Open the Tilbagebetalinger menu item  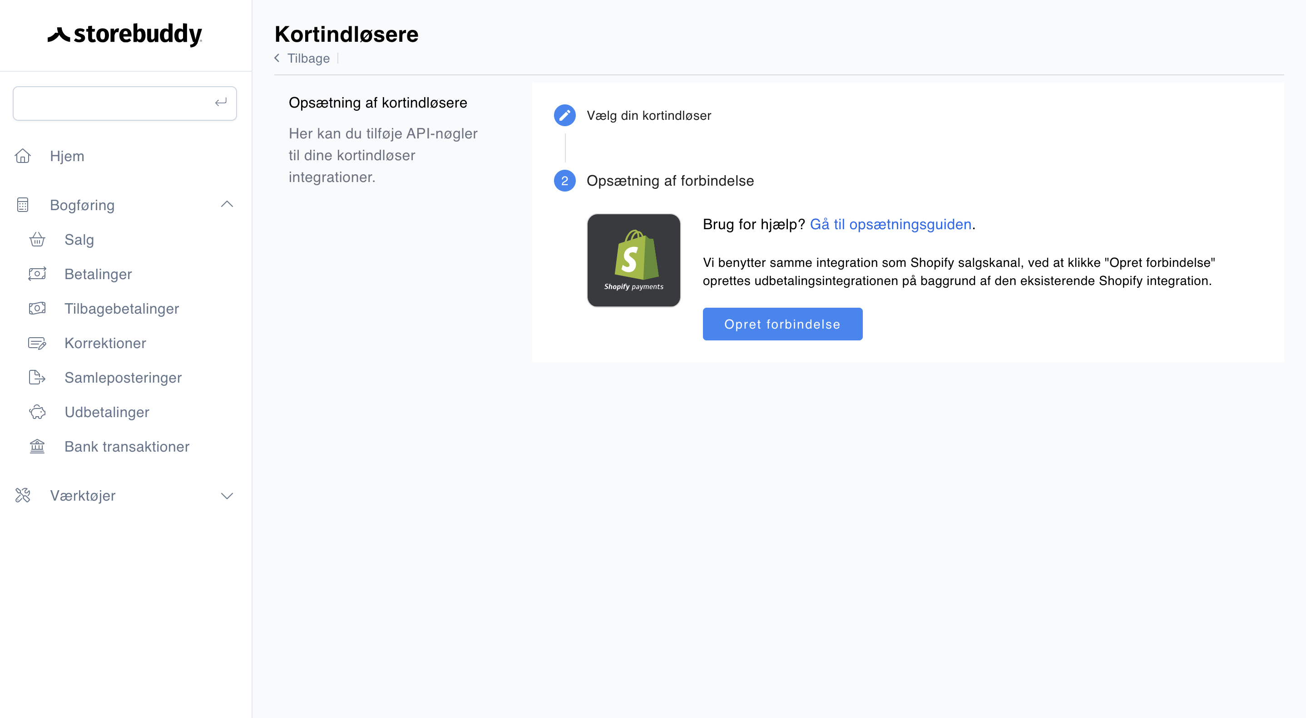click(x=122, y=309)
